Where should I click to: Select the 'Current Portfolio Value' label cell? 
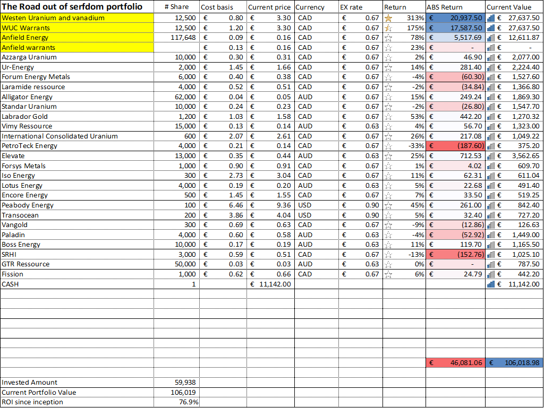pyautogui.click(x=77, y=393)
